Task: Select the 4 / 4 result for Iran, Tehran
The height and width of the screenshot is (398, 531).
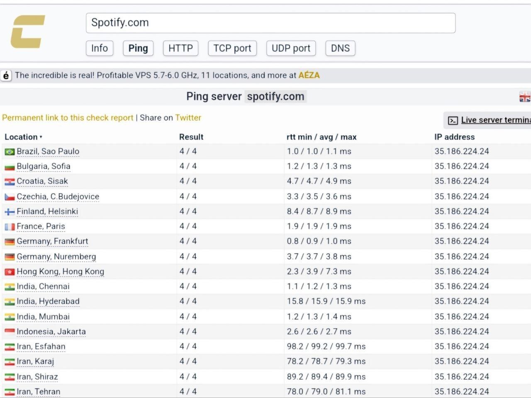Action: coord(188,392)
